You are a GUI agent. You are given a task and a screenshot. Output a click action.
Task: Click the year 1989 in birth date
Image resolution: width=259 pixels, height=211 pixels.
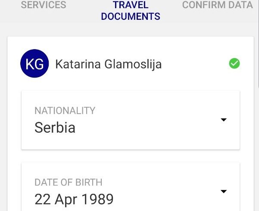click(x=98, y=199)
